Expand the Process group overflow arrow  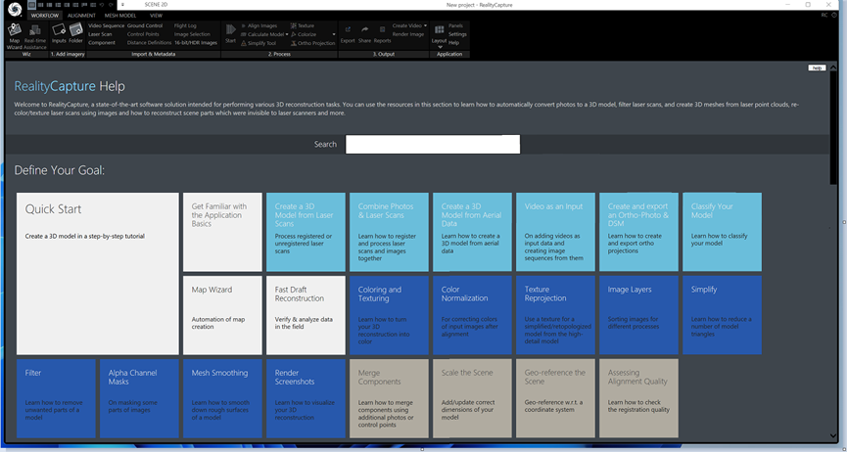334,34
